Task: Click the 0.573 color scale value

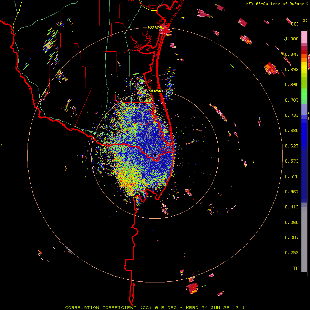Action: click(x=292, y=161)
